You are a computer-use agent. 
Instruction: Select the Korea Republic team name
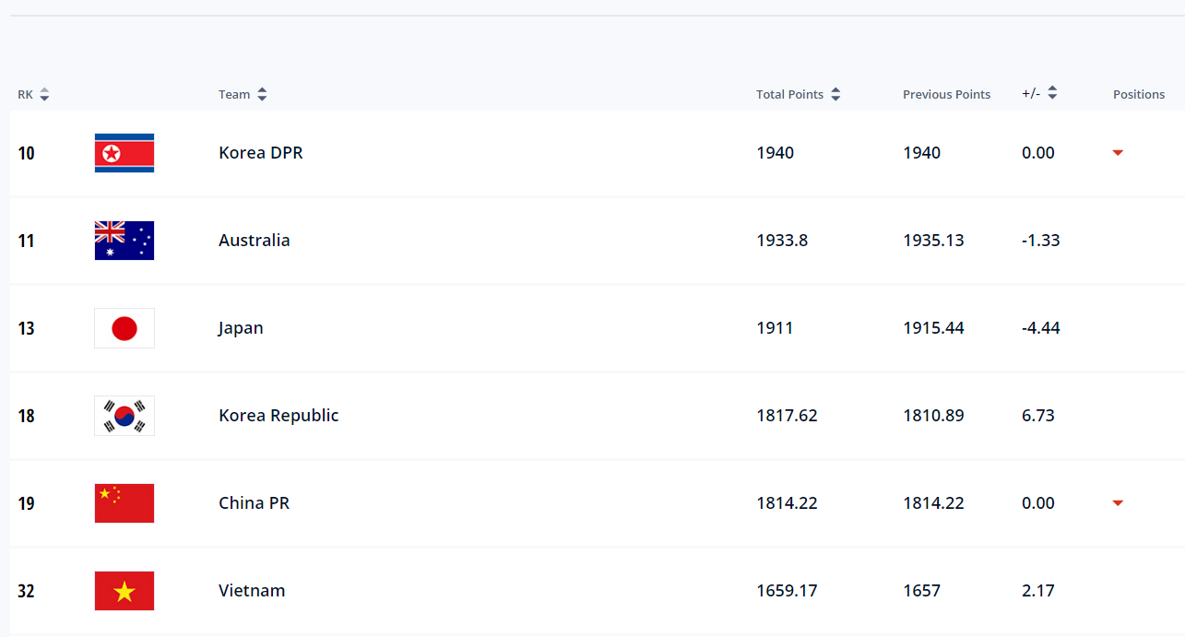tap(278, 416)
